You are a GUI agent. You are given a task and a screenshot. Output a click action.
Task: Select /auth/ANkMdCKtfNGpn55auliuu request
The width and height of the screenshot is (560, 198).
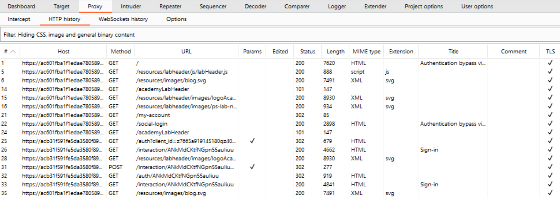[280, 176]
